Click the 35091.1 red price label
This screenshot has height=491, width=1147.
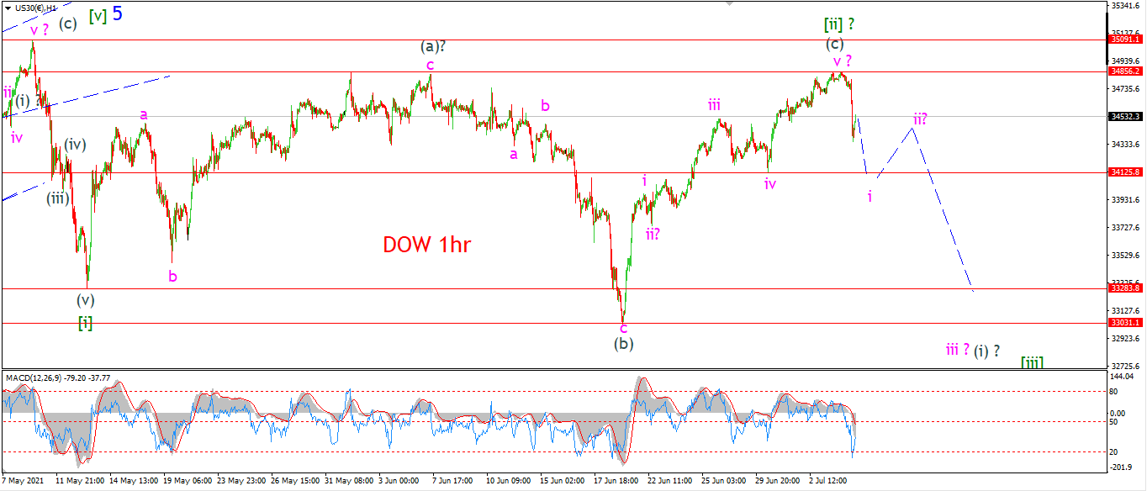coord(1126,40)
